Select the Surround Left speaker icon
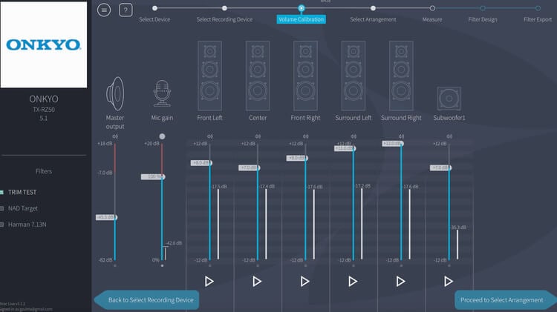 [x=353, y=76]
